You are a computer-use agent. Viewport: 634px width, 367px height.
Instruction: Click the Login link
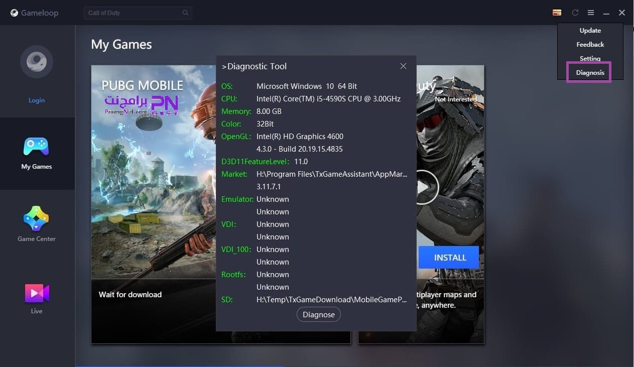pyautogui.click(x=37, y=100)
